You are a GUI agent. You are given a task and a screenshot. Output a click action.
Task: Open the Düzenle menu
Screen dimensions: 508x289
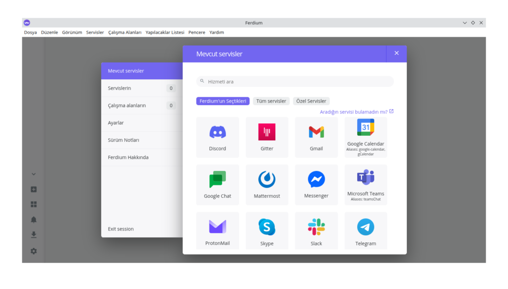pos(50,32)
